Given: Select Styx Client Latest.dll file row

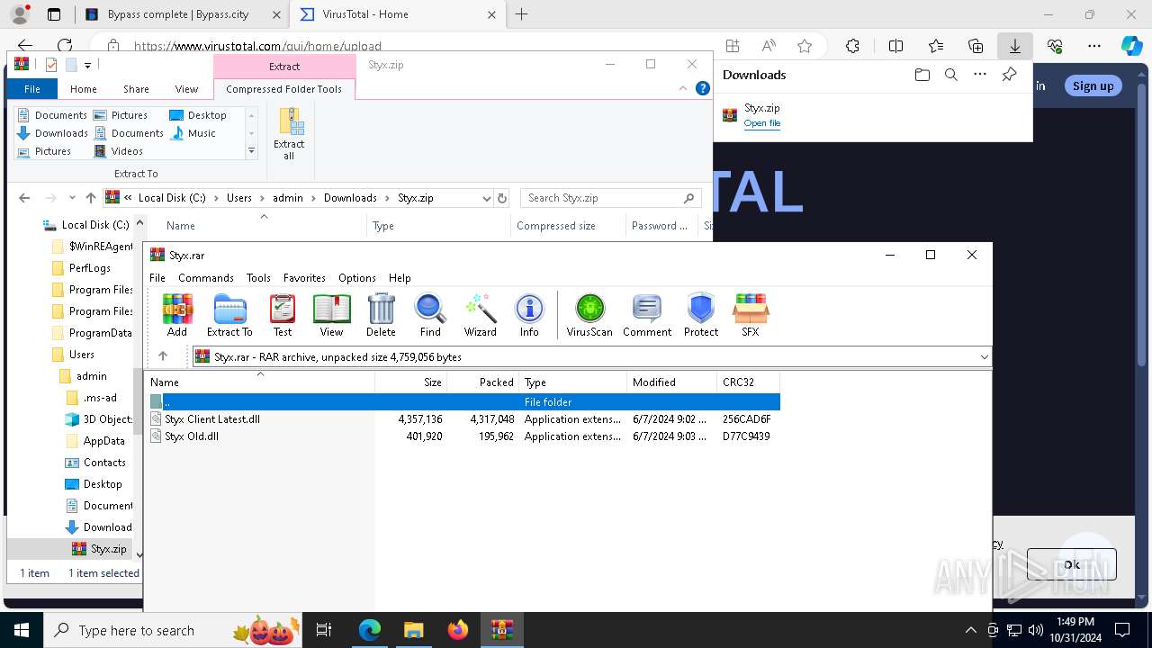Looking at the screenshot, I should [462, 419].
